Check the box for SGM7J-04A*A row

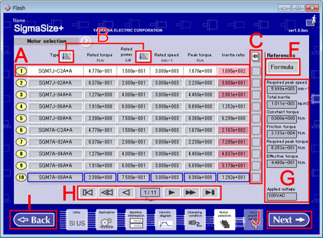point(256,95)
